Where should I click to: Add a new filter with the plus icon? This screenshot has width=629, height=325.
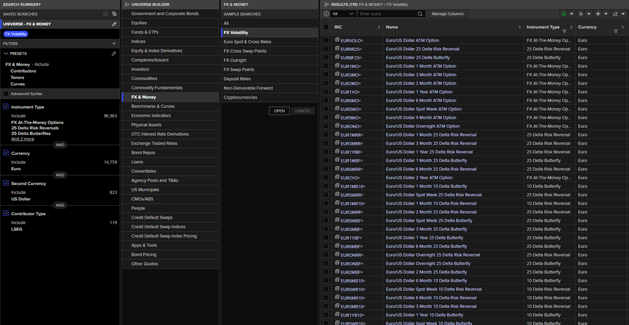[114, 44]
